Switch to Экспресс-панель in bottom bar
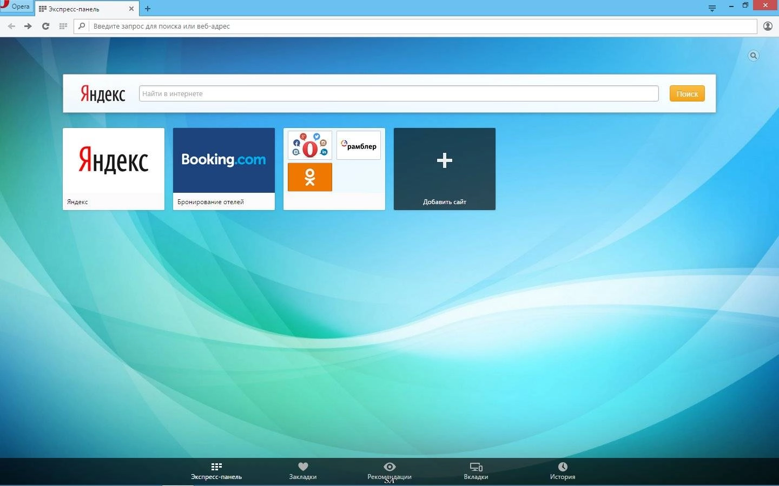This screenshot has height=486, width=779. click(x=216, y=471)
